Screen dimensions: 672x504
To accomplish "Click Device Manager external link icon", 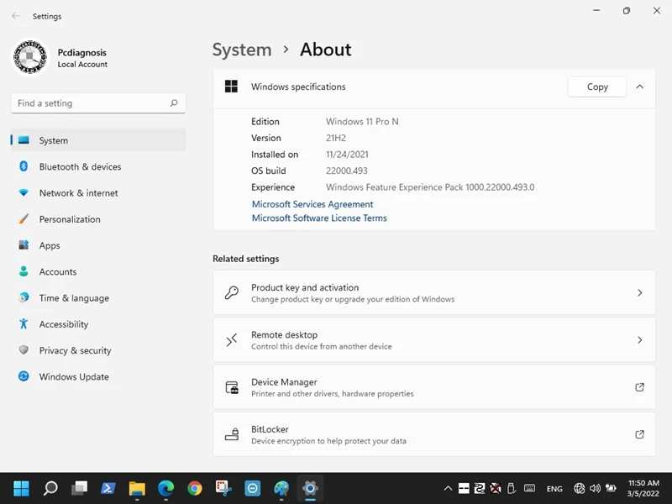I will (x=639, y=387).
